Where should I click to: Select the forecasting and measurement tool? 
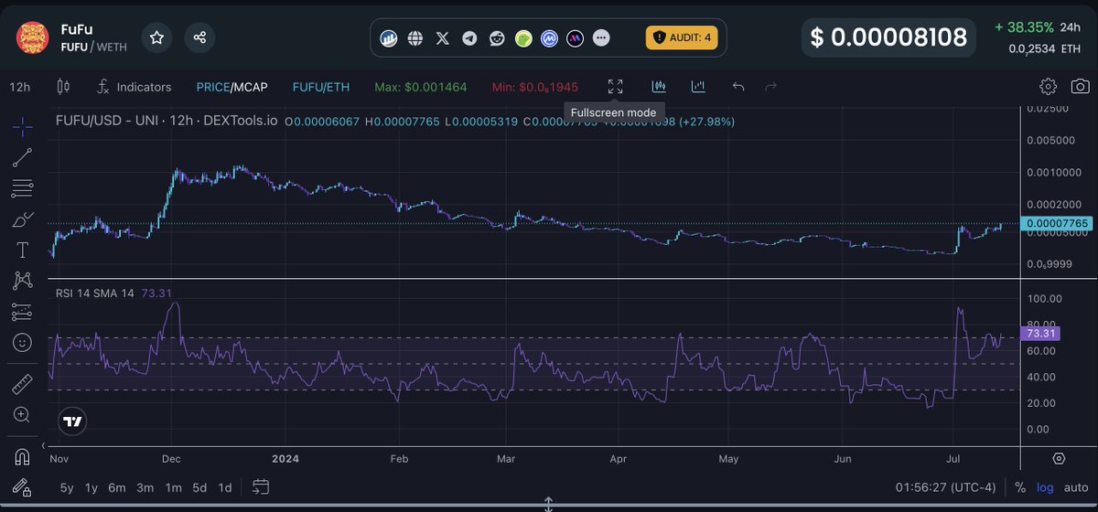pos(23,312)
